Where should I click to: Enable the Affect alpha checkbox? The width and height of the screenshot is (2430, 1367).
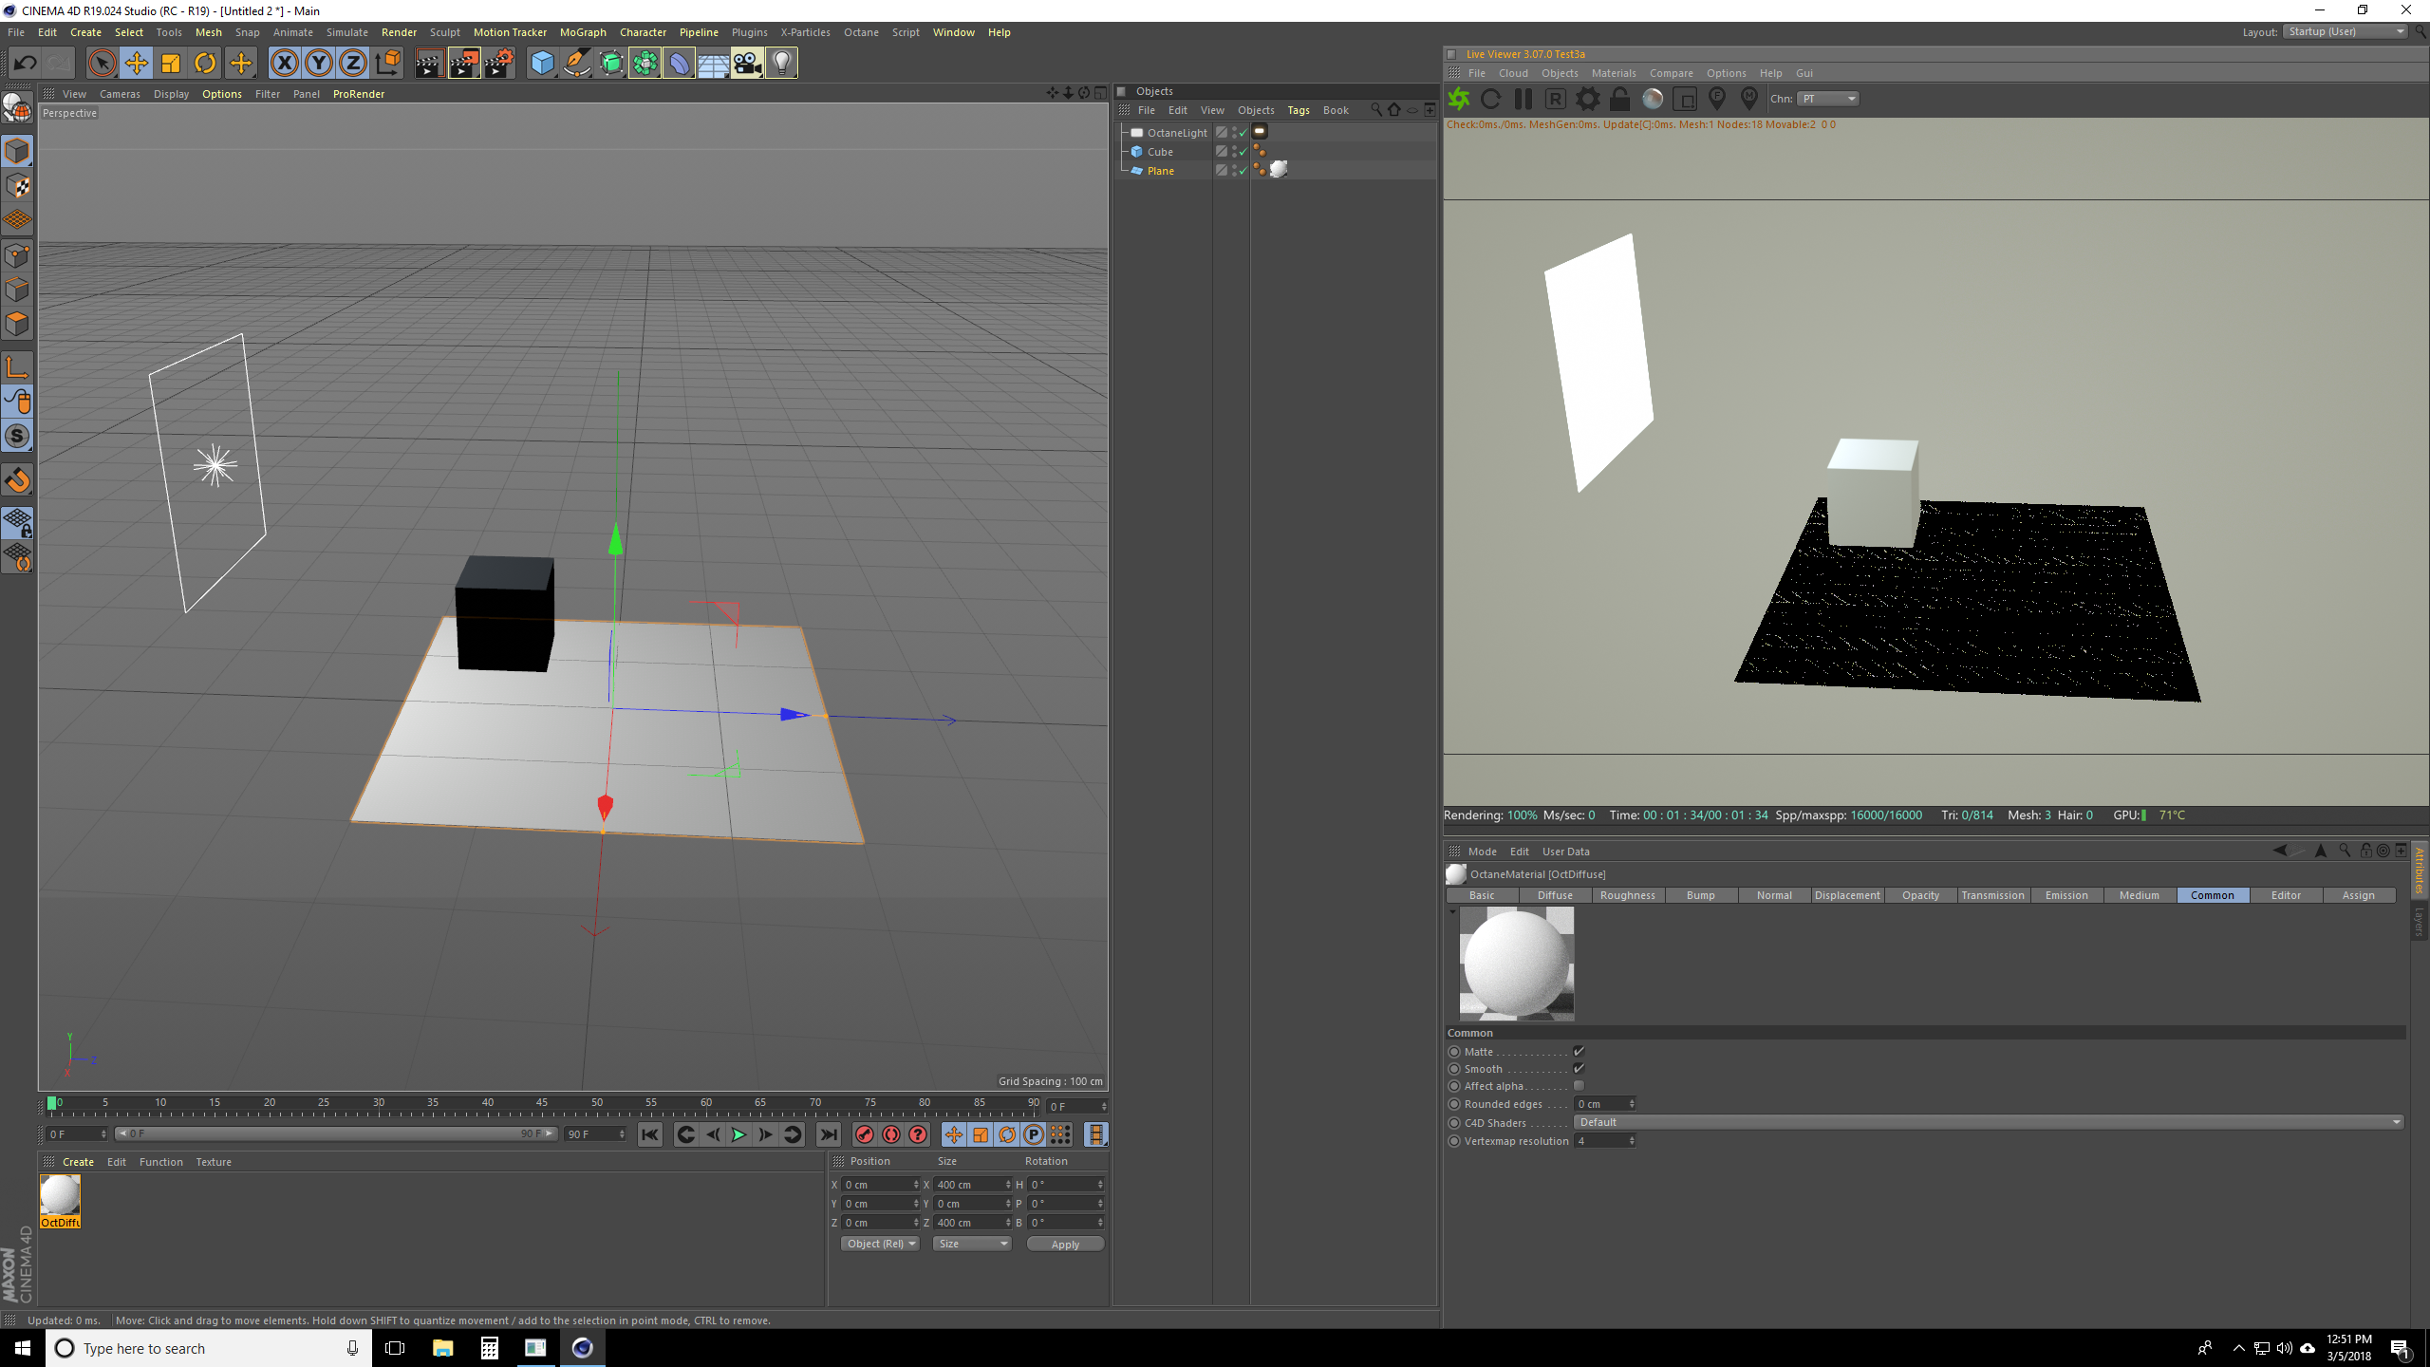[1579, 1086]
